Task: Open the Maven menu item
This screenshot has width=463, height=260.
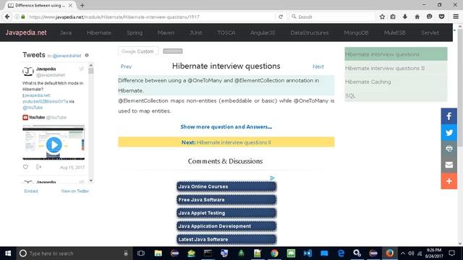Action: pos(166,32)
